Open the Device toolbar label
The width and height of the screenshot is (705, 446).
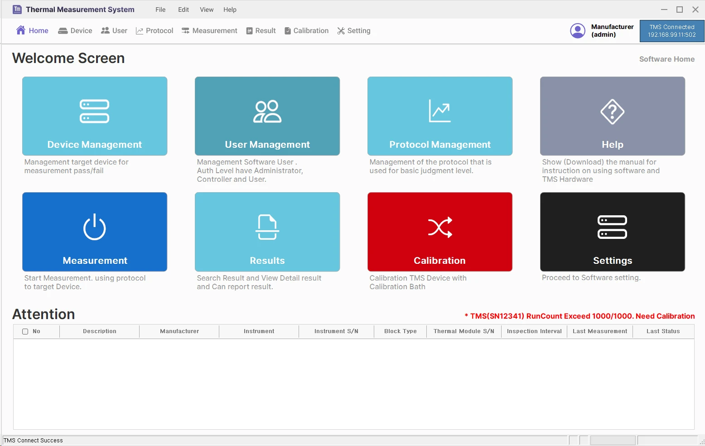tap(81, 31)
